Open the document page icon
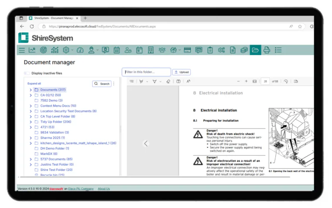Image resolution: width=332 pixels, height=208 pixels. tap(233, 50)
